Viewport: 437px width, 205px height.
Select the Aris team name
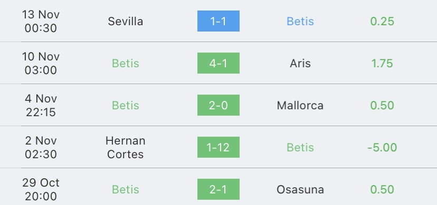point(300,63)
